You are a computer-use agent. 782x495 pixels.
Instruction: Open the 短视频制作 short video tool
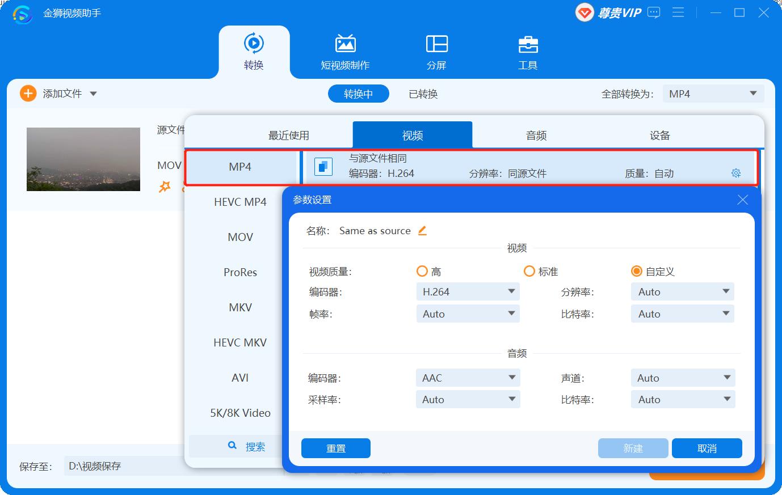click(345, 52)
